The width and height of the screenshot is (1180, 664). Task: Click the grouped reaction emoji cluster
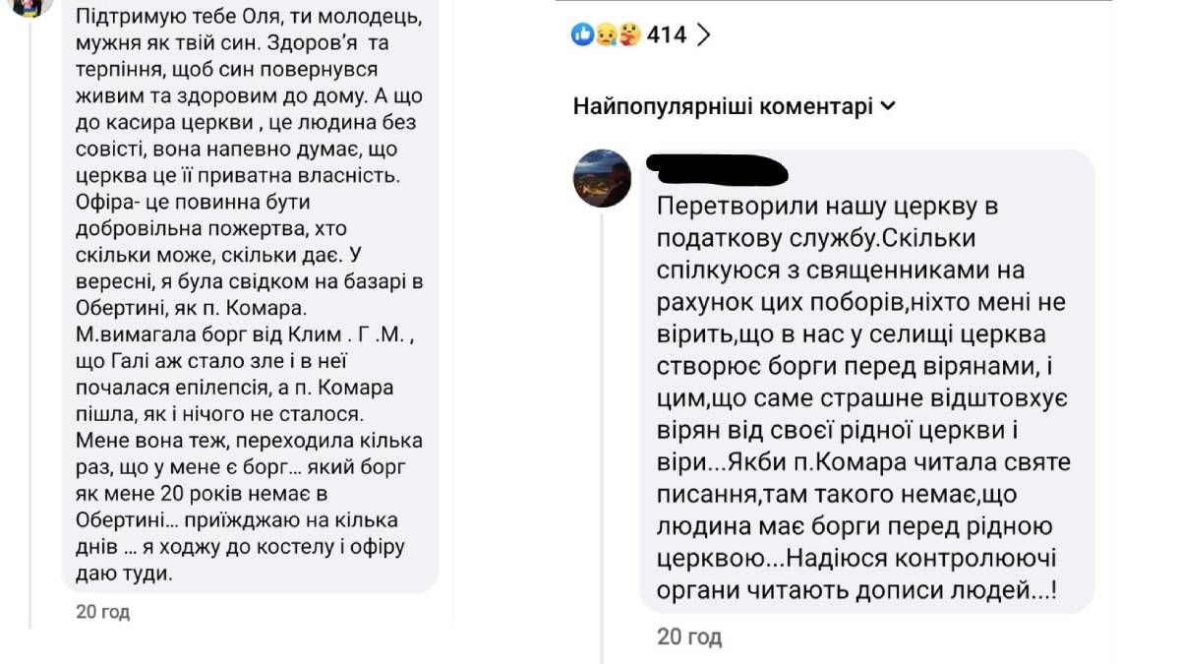click(605, 34)
